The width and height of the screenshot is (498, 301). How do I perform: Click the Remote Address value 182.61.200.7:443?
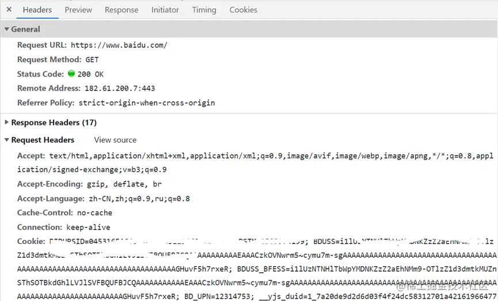tap(120, 88)
